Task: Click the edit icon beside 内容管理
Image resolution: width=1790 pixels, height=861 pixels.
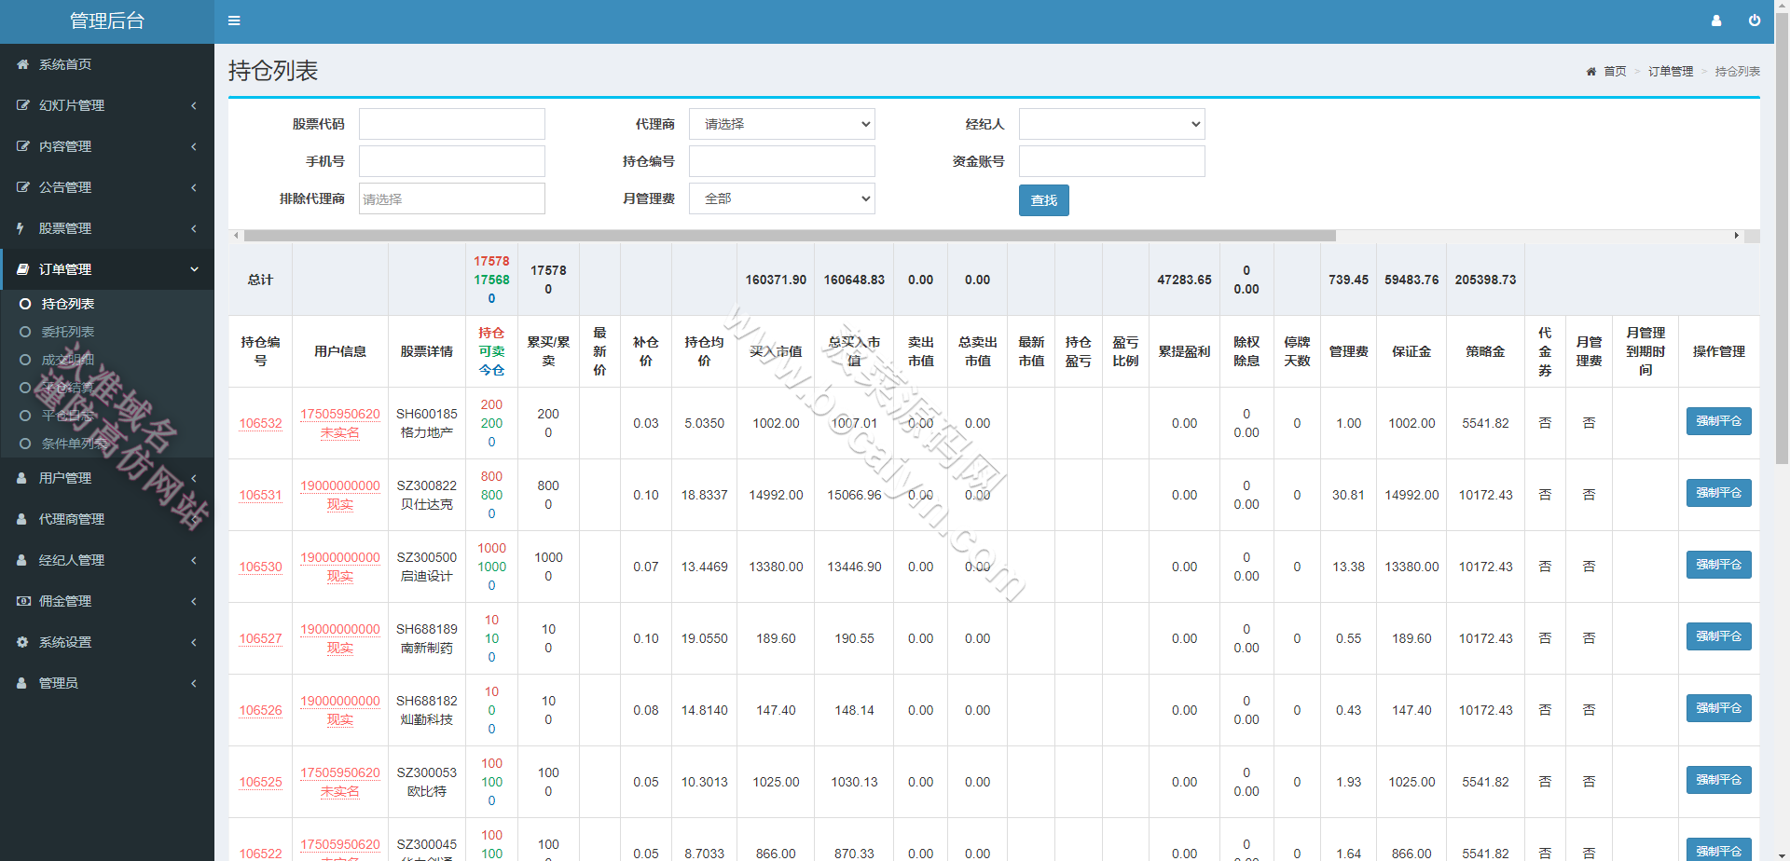Action: coord(22,146)
